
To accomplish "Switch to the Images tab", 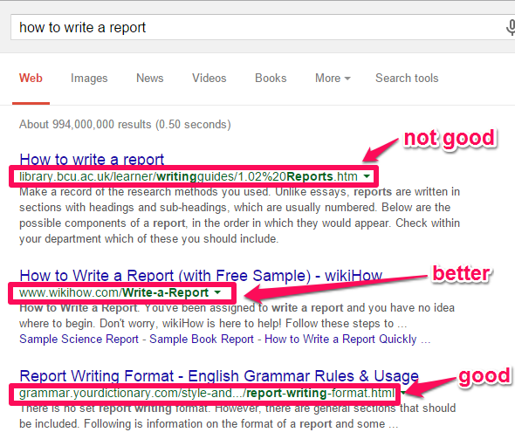I will [89, 79].
